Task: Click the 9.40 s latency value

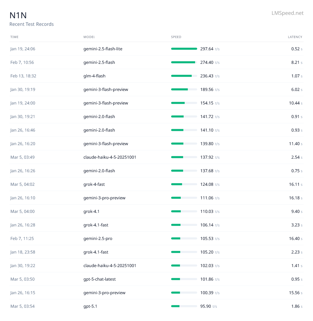Action: pyautogui.click(x=297, y=211)
